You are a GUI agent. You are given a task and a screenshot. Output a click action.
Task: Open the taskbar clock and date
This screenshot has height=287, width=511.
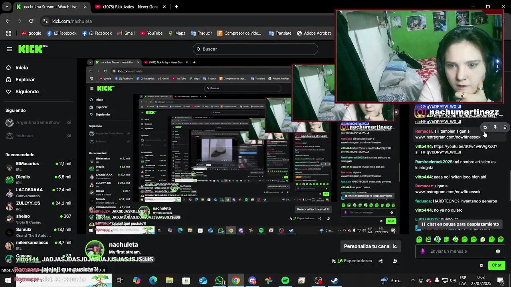[x=481, y=280]
